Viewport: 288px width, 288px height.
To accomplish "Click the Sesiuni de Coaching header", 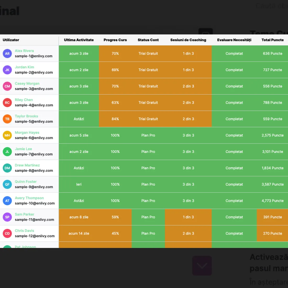I will pyautogui.click(x=188, y=40).
